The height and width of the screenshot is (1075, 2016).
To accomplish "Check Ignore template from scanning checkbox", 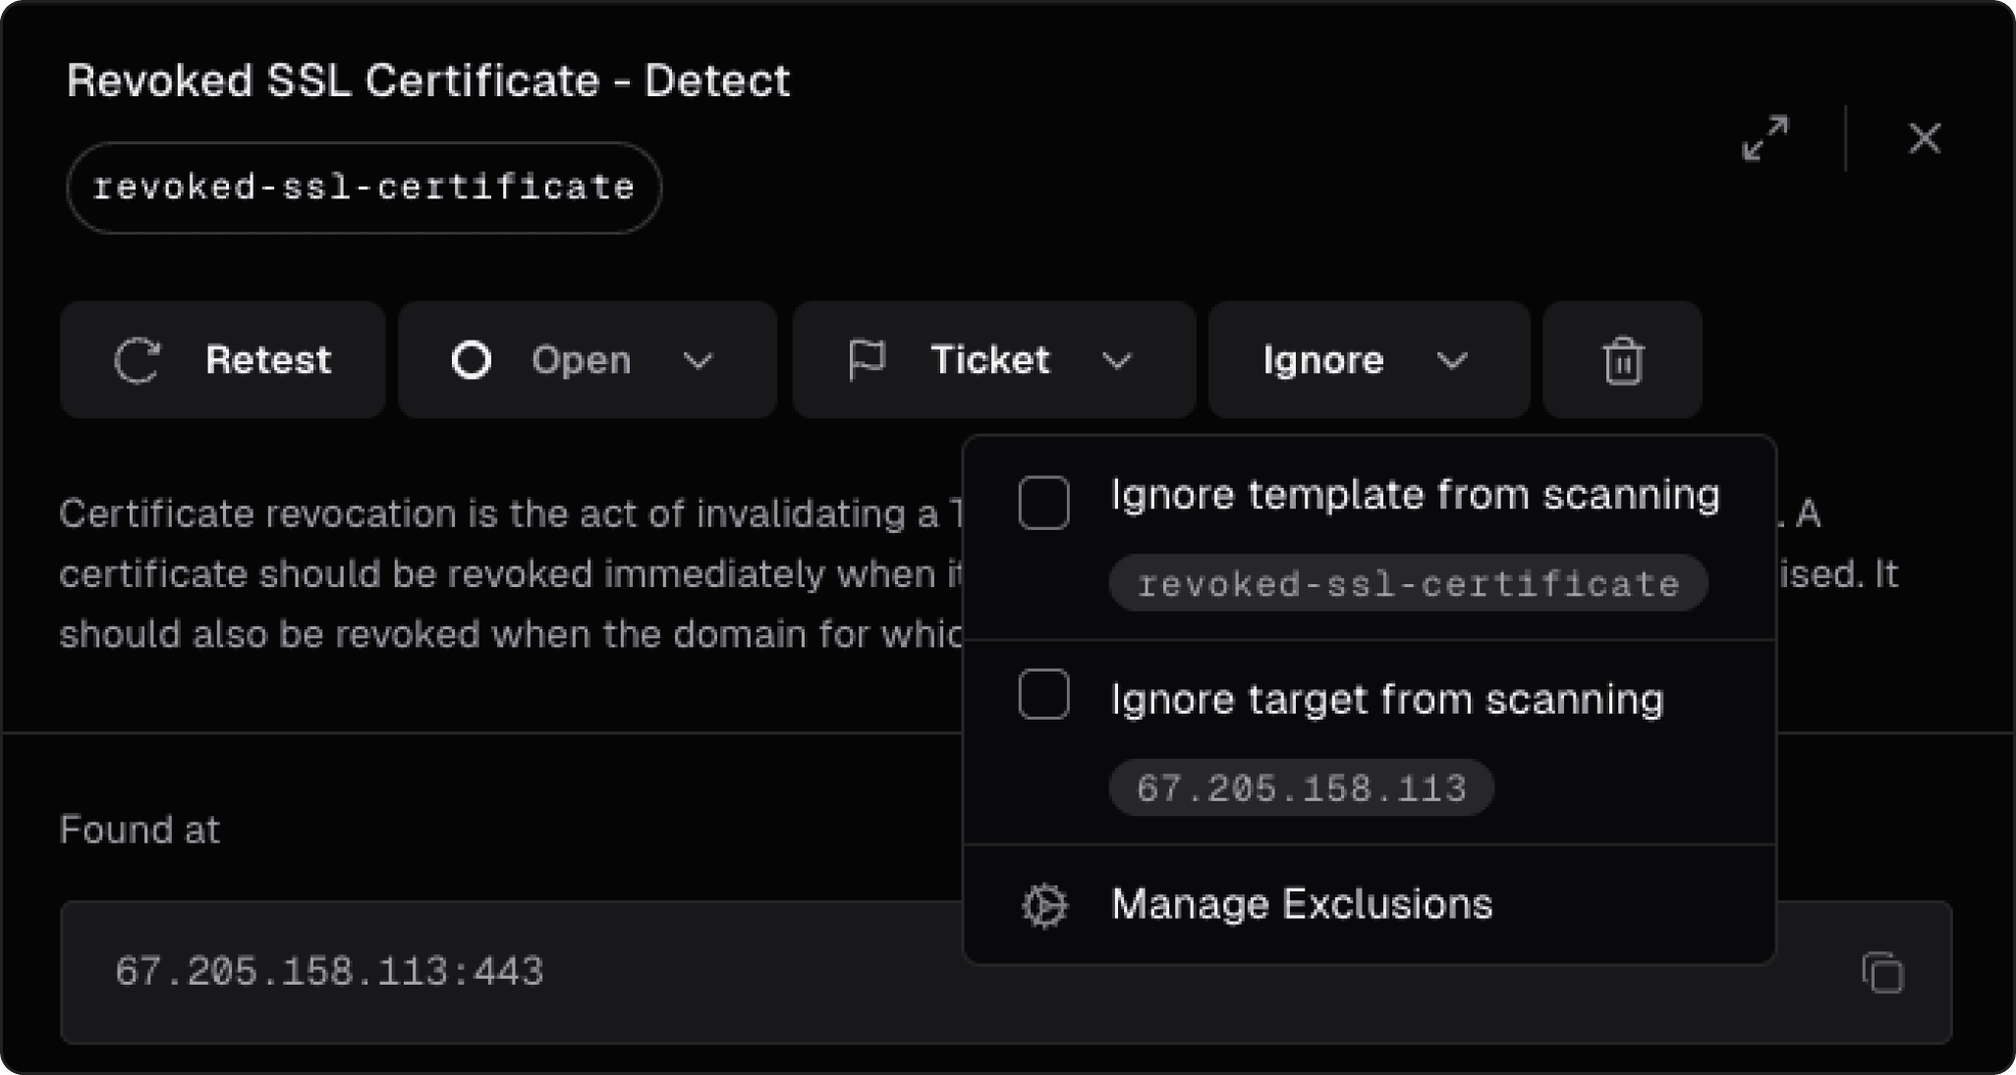I will pyautogui.click(x=1043, y=503).
